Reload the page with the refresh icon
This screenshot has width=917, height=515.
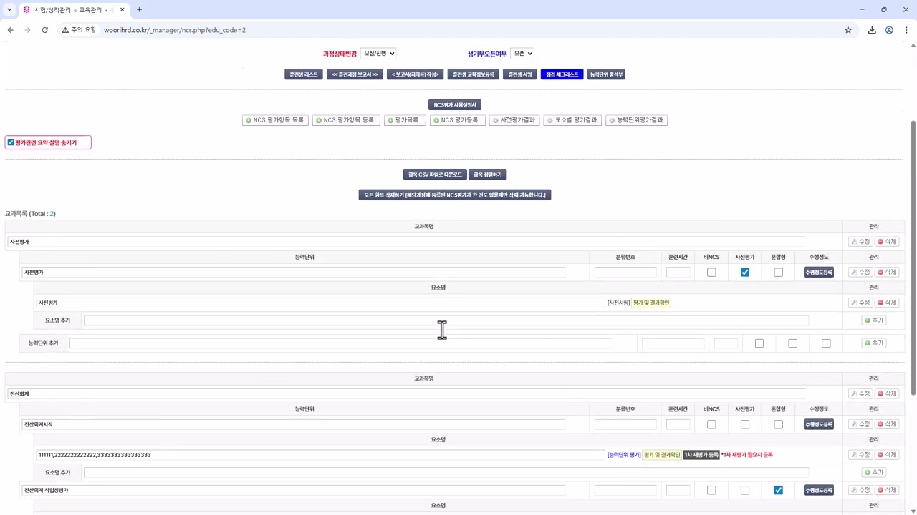[44, 30]
